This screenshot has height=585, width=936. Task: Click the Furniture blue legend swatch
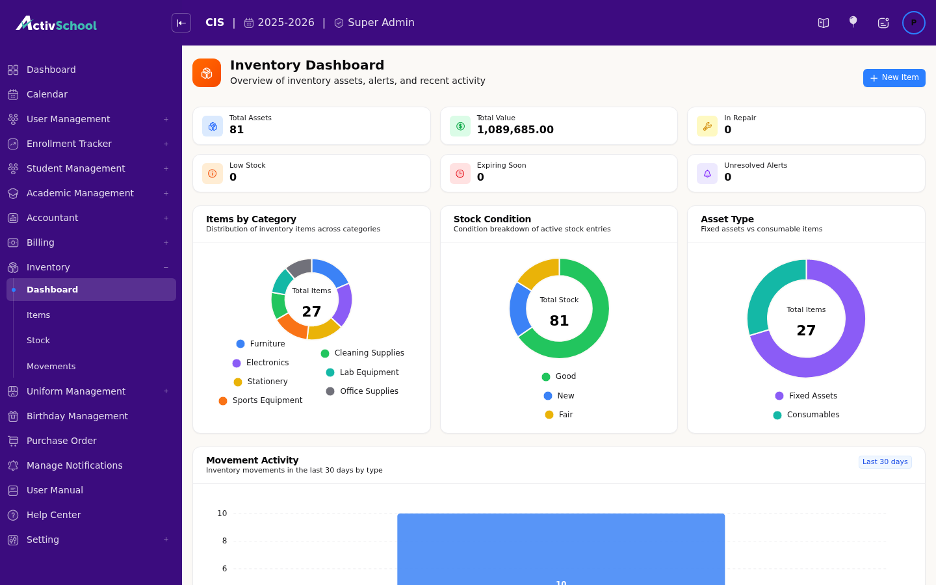coord(240,344)
